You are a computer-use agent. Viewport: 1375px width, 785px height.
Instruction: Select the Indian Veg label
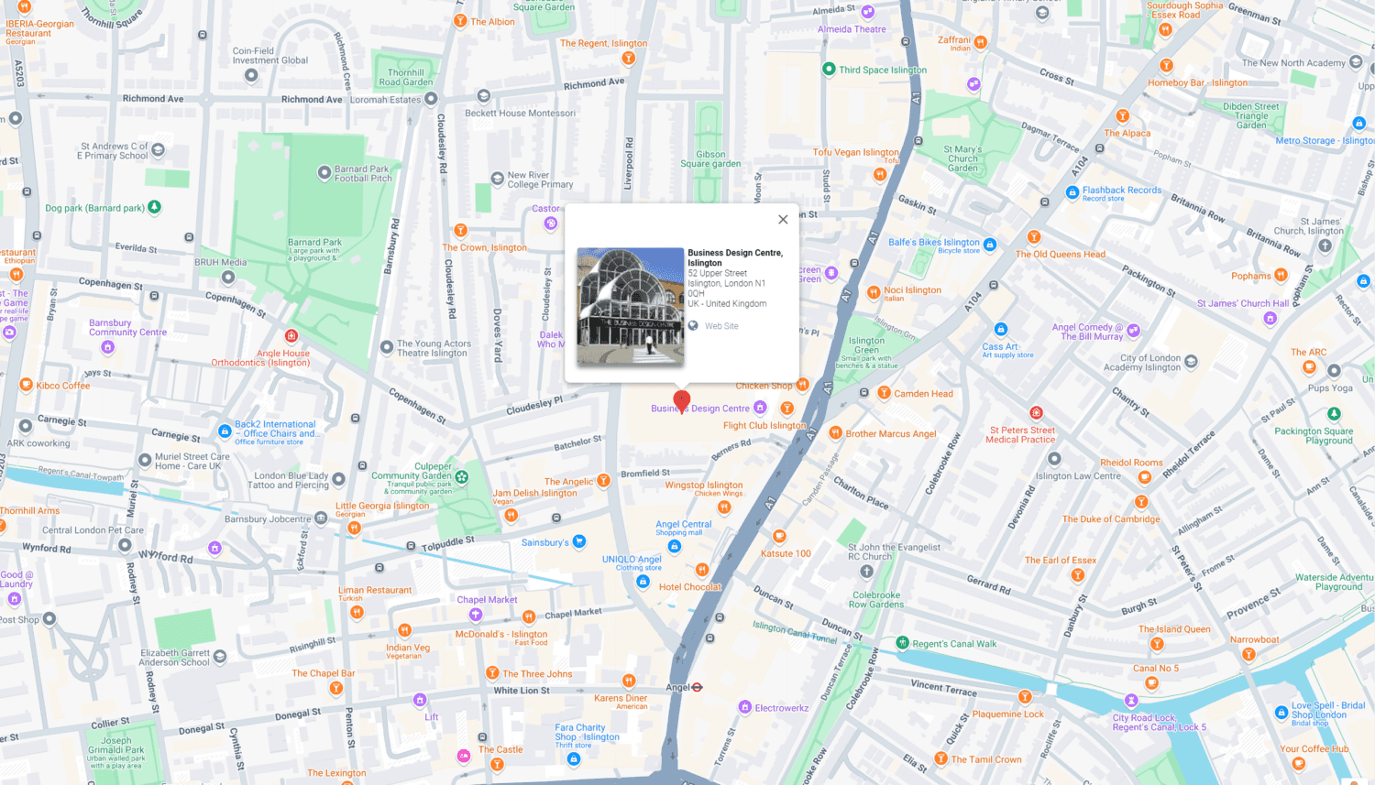[408, 648]
